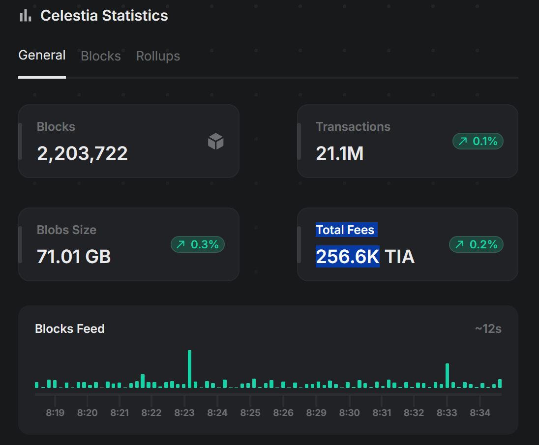The width and height of the screenshot is (539, 445).
Task: Select the General tab
Action: [x=42, y=55]
